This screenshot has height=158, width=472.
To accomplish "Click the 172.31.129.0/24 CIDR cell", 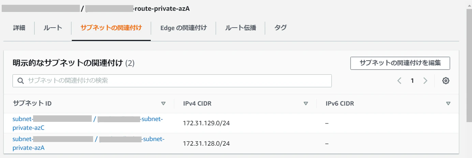I will pyautogui.click(x=206, y=123).
